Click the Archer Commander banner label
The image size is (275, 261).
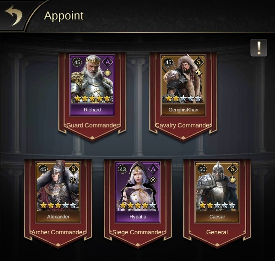click(x=58, y=232)
